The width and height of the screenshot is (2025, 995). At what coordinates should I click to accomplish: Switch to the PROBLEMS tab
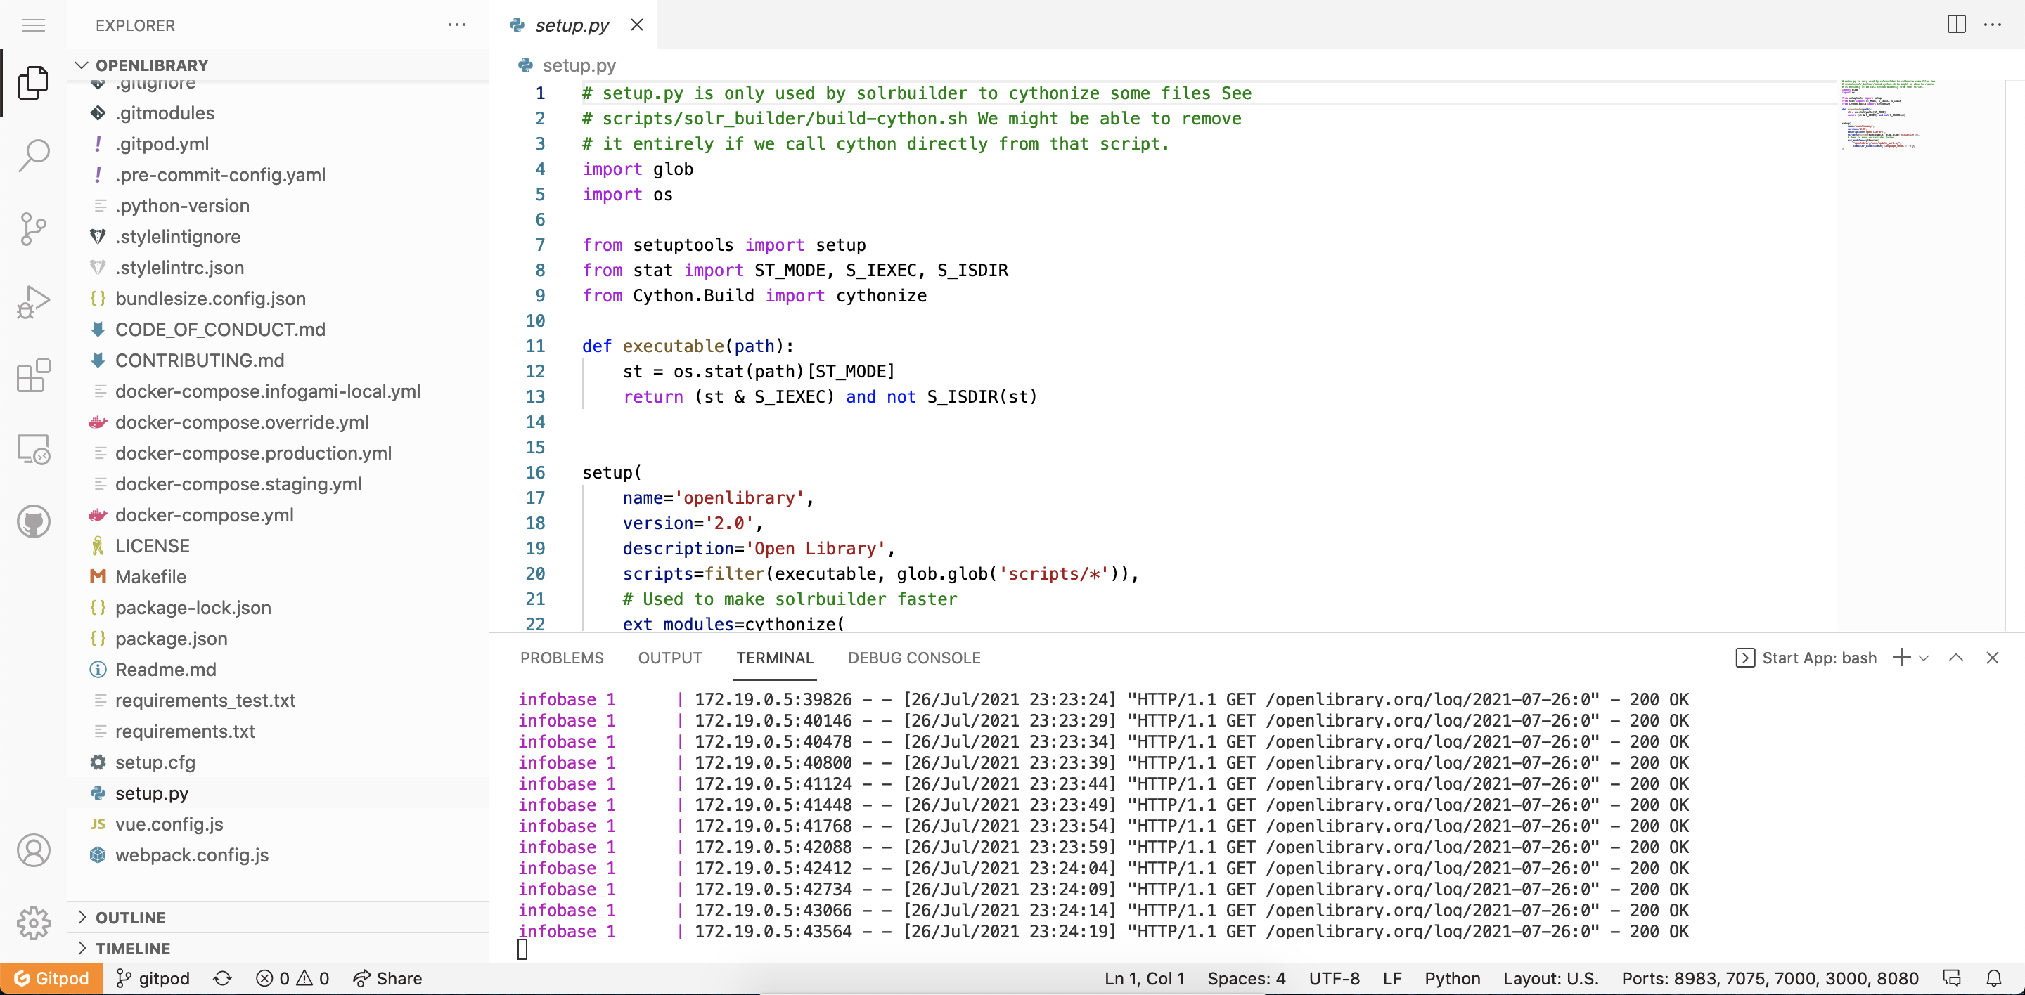click(x=561, y=658)
